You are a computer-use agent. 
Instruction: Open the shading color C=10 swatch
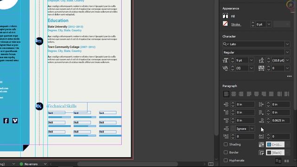click(x=275, y=144)
